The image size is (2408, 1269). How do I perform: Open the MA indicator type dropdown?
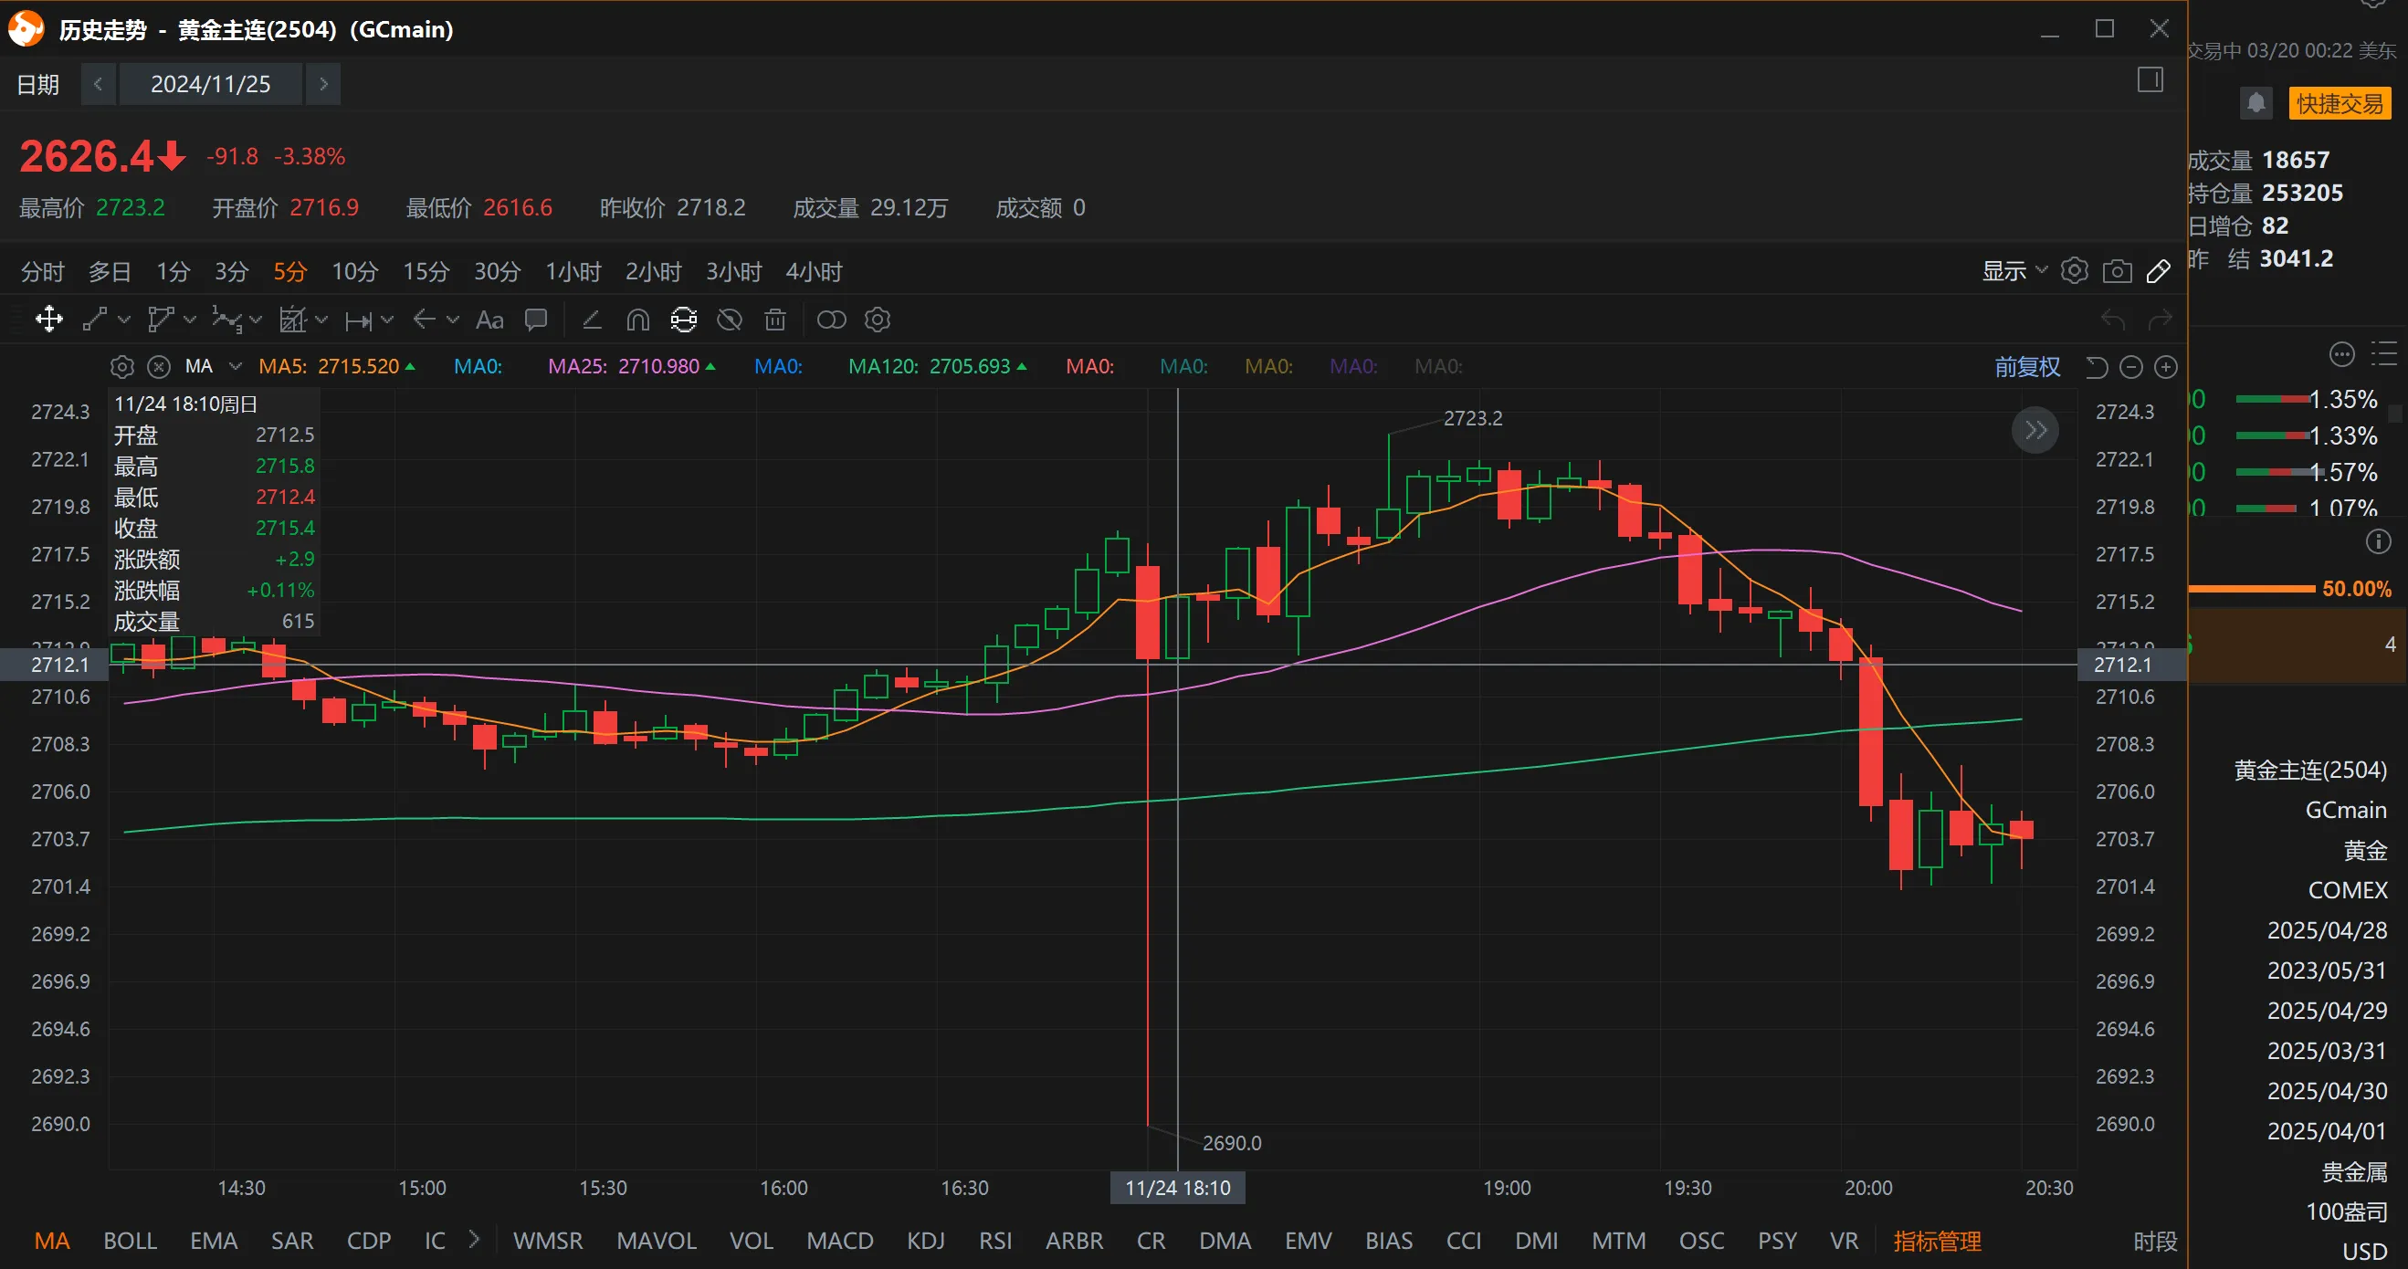tap(236, 366)
